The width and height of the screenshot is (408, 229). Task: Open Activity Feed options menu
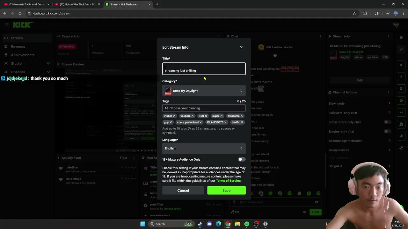pos(135,158)
